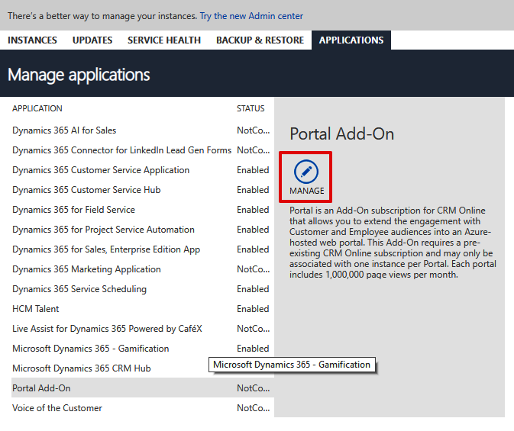Click Enabled status of Customer Service Hub
514x431 pixels.
pyautogui.click(x=253, y=190)
